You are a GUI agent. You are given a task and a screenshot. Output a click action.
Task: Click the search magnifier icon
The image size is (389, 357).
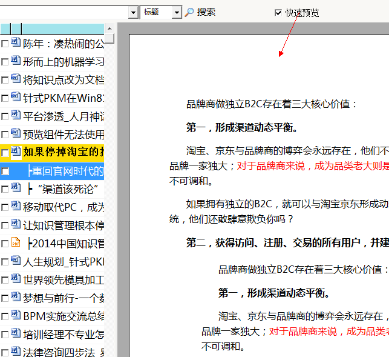(x=189, y=12)
